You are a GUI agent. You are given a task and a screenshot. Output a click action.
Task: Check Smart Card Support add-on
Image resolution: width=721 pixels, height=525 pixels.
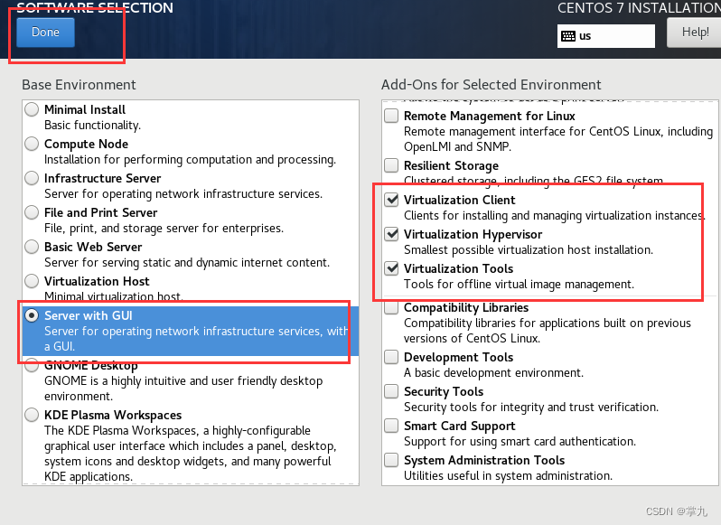tap(391, 426)
